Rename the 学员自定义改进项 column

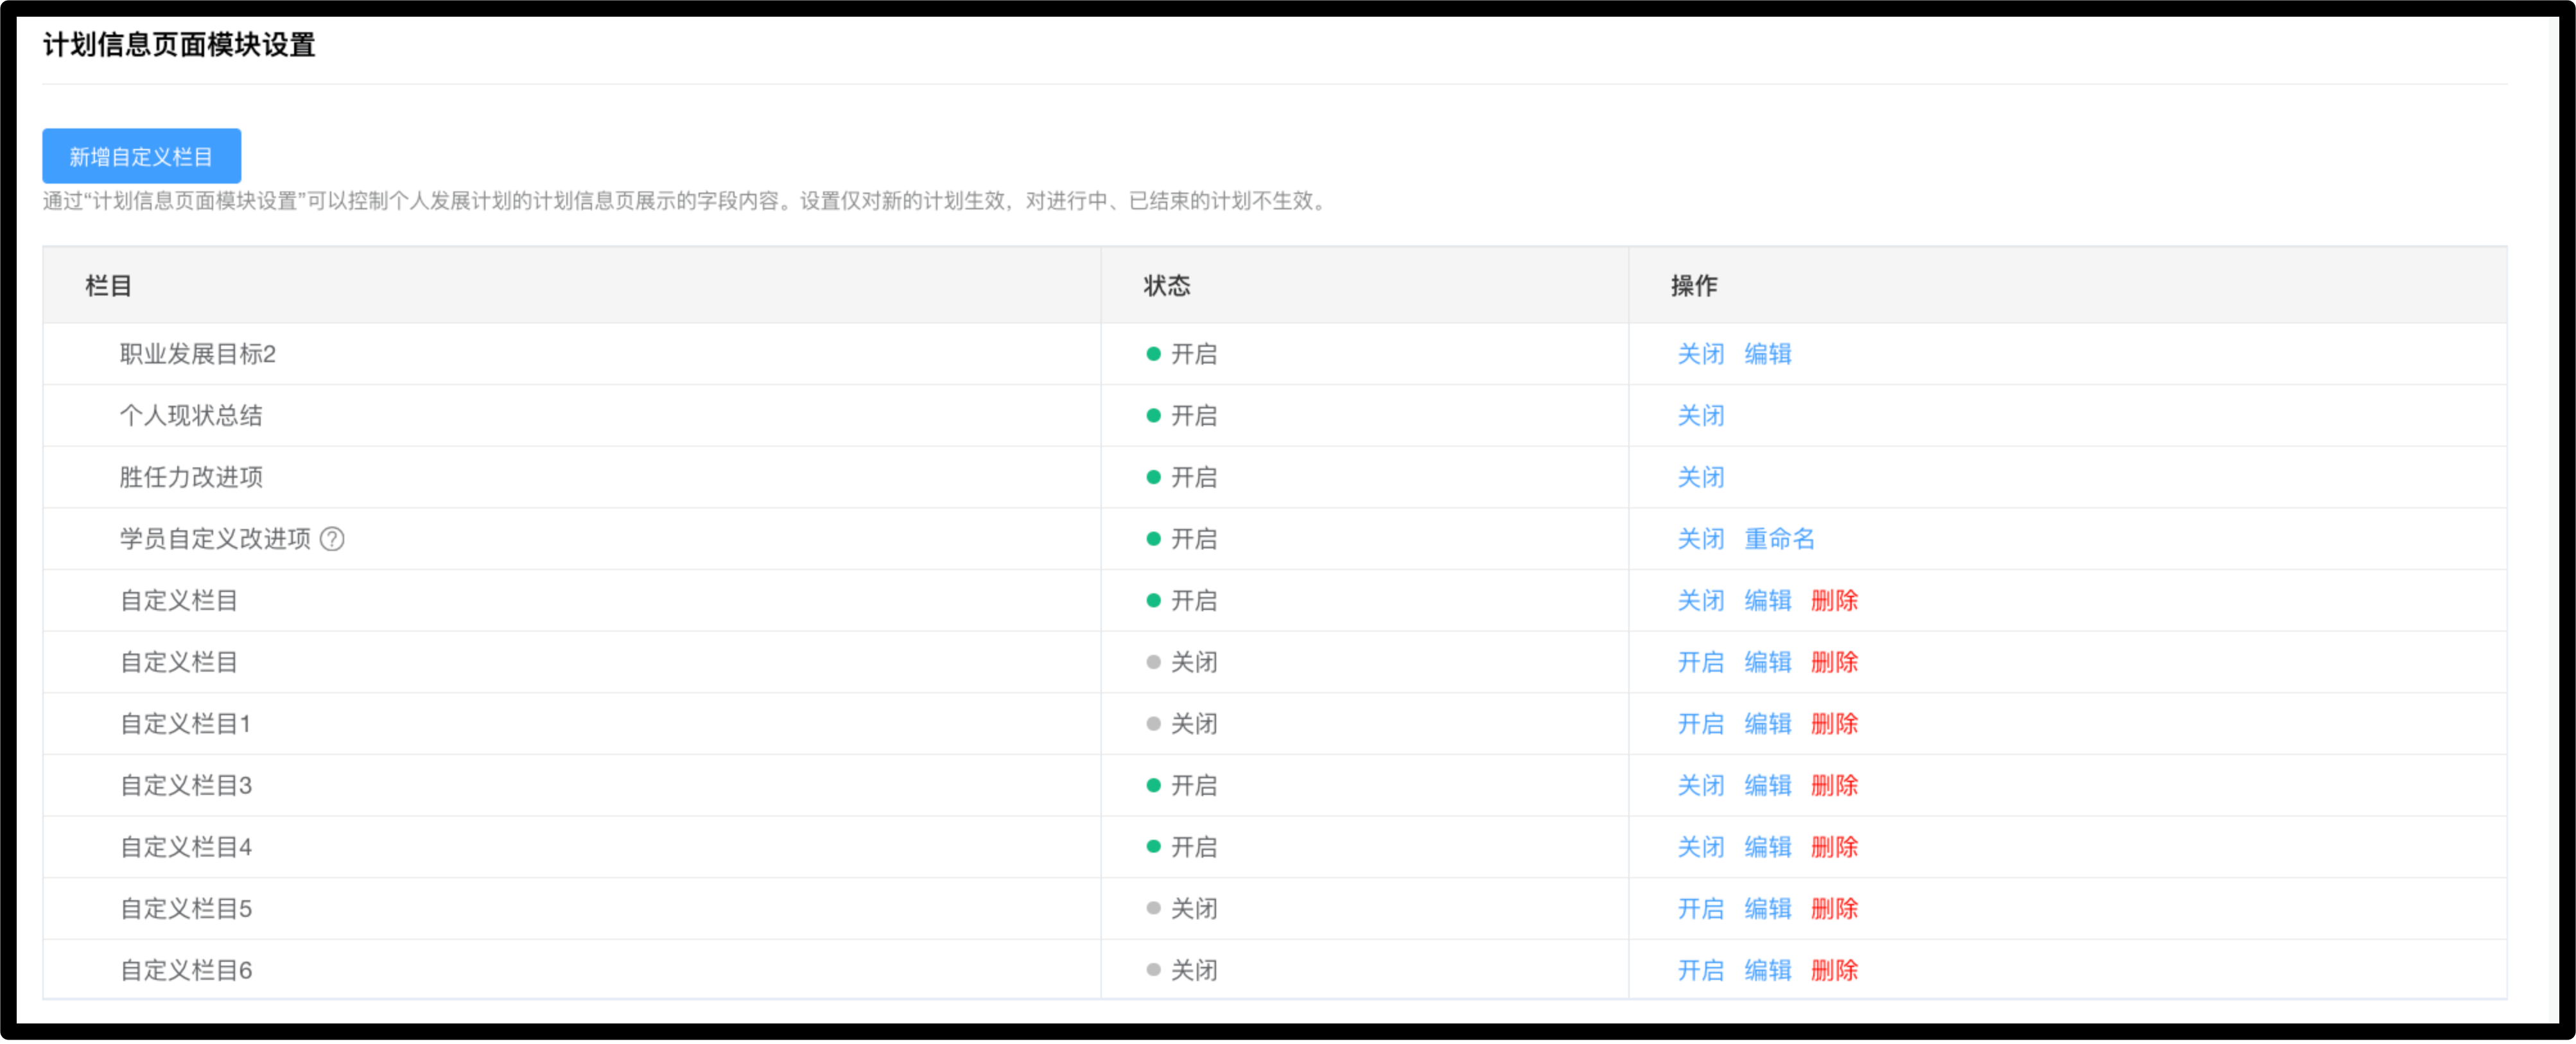tap(1778, 539)
